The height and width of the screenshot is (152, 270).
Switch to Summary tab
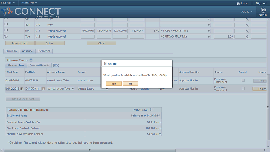pos(11,51)
